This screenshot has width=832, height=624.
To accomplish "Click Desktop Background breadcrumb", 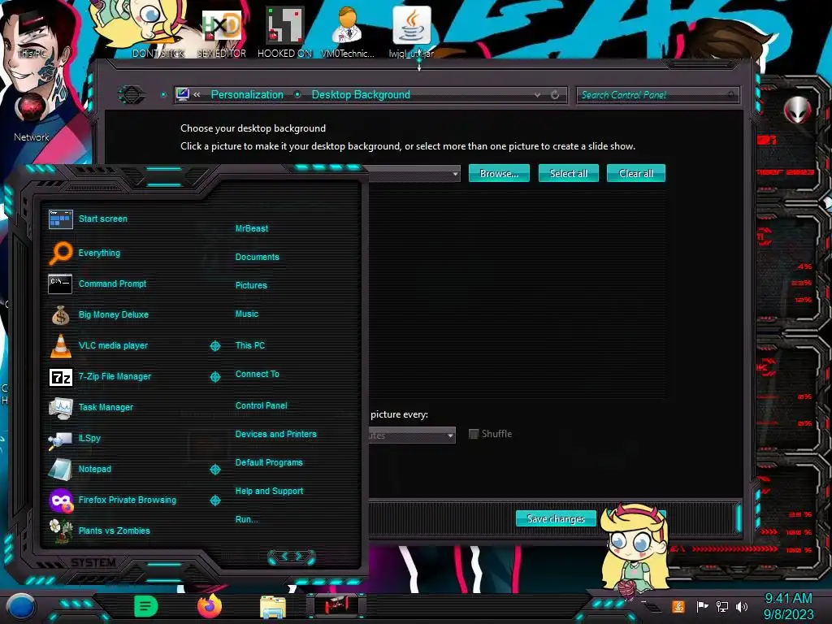I will click(361, 94).
